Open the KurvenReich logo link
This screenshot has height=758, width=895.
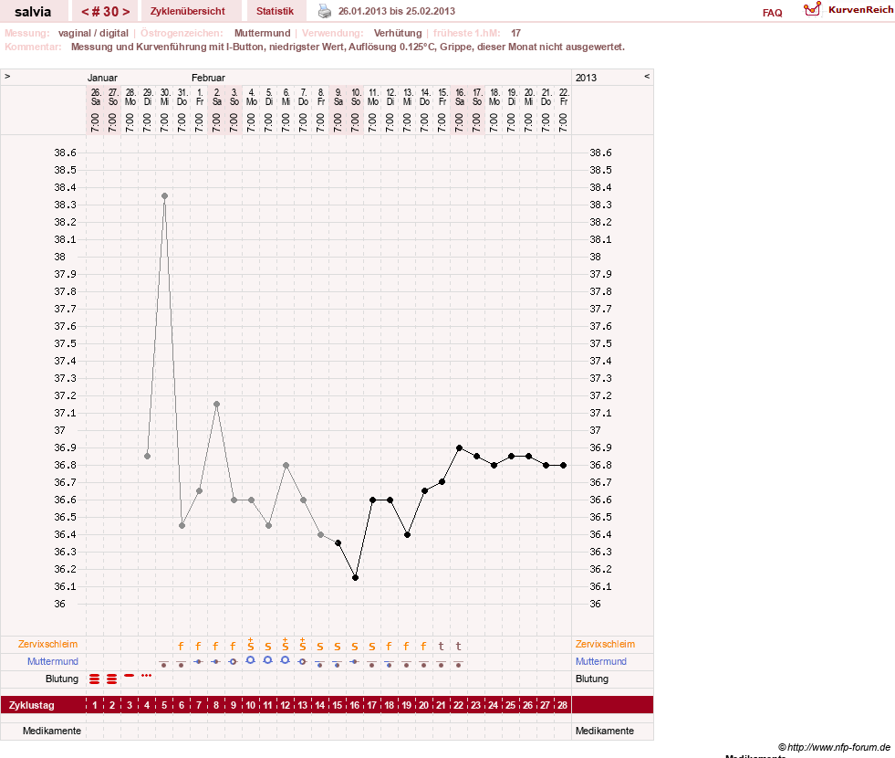point(848,10)
